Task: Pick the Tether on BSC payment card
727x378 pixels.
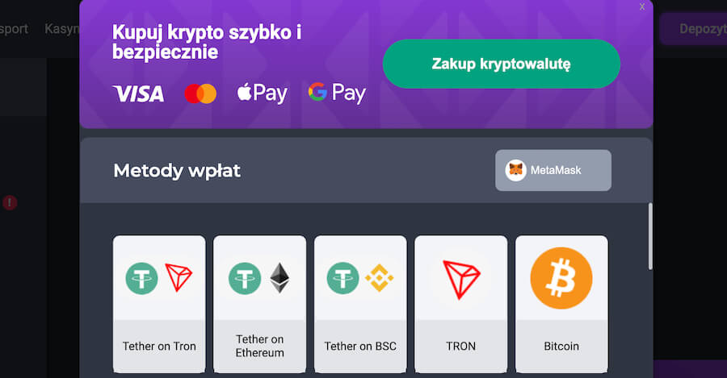Action: (x=360, y=304)
